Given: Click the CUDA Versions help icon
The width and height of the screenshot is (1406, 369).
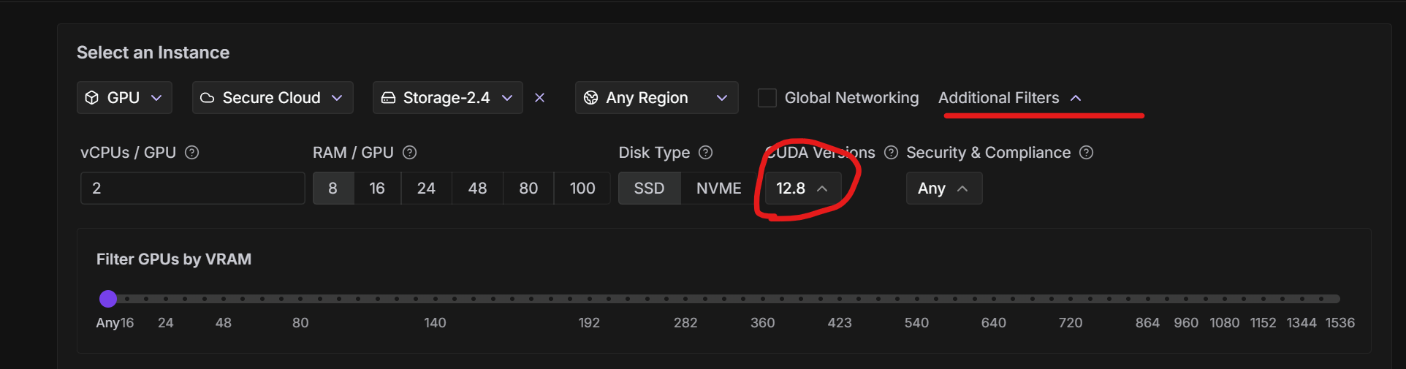Looking at the screenshot, I should (891, 153).
